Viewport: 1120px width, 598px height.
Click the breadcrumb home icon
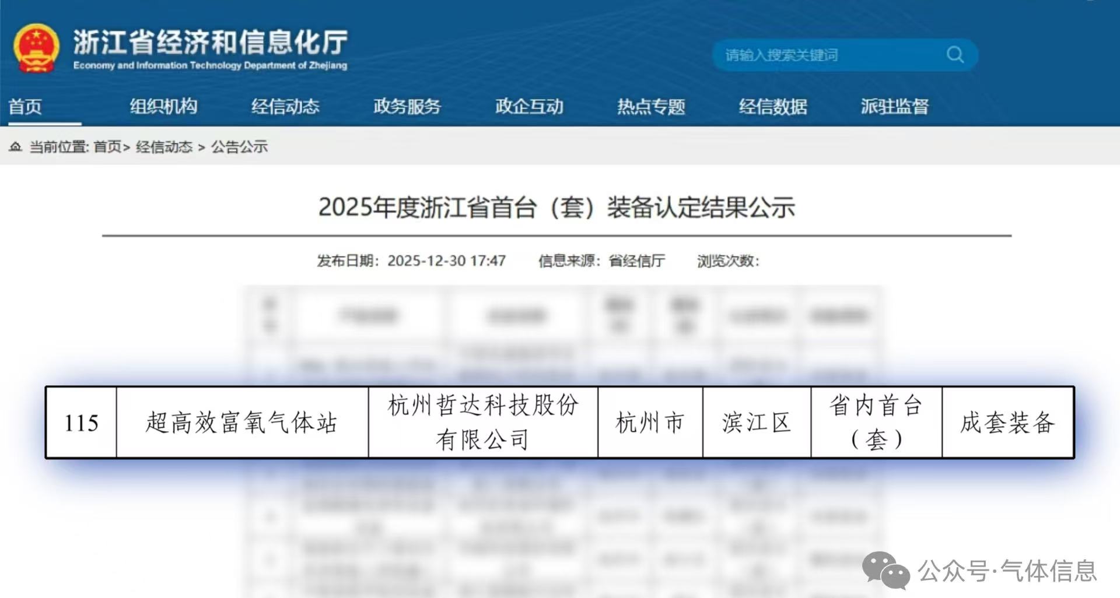16,146
